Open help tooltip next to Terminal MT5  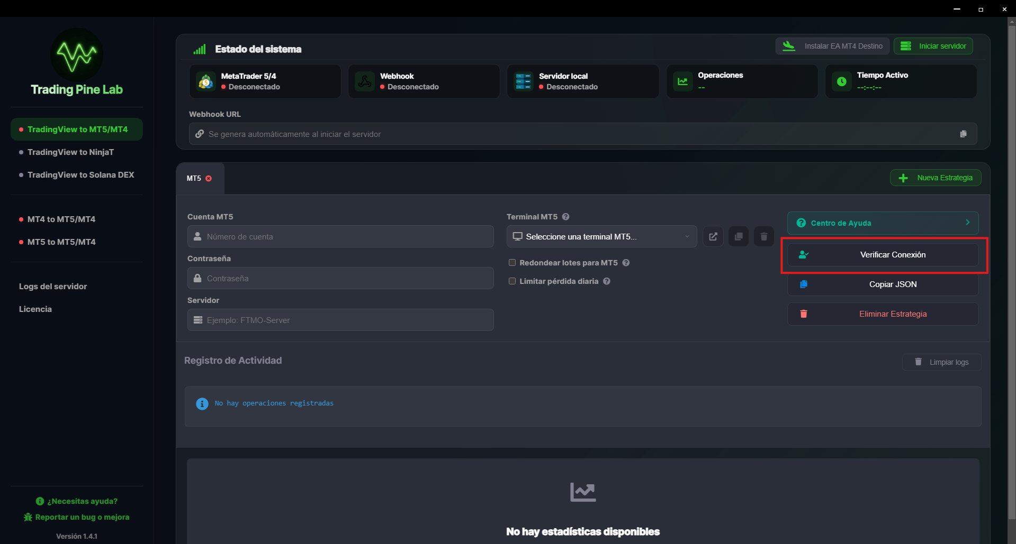[x=565, y=217]
